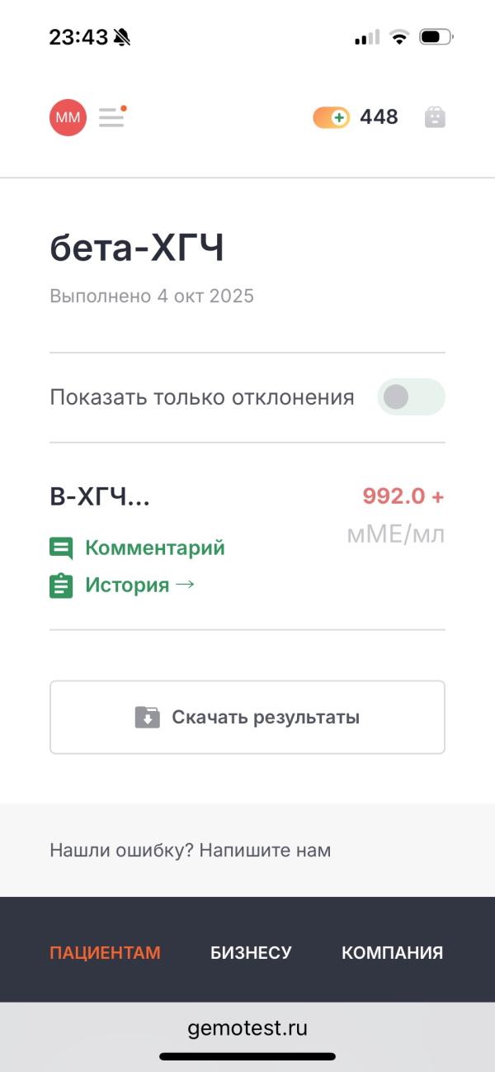The width and height of the screenshot is (495, 1072).
Task: Tap the download folder icon
Action: coord(147,717)
